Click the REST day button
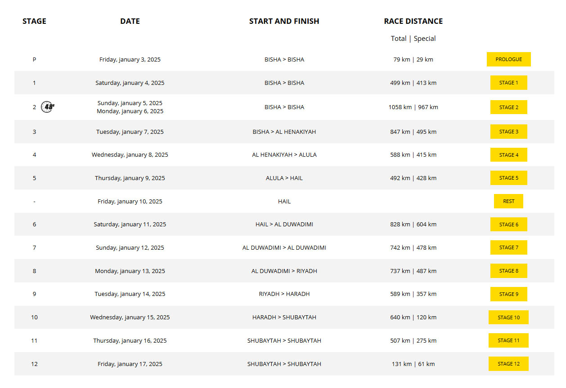Viewport: 566px width, 388px height. [x=508, y=201]
